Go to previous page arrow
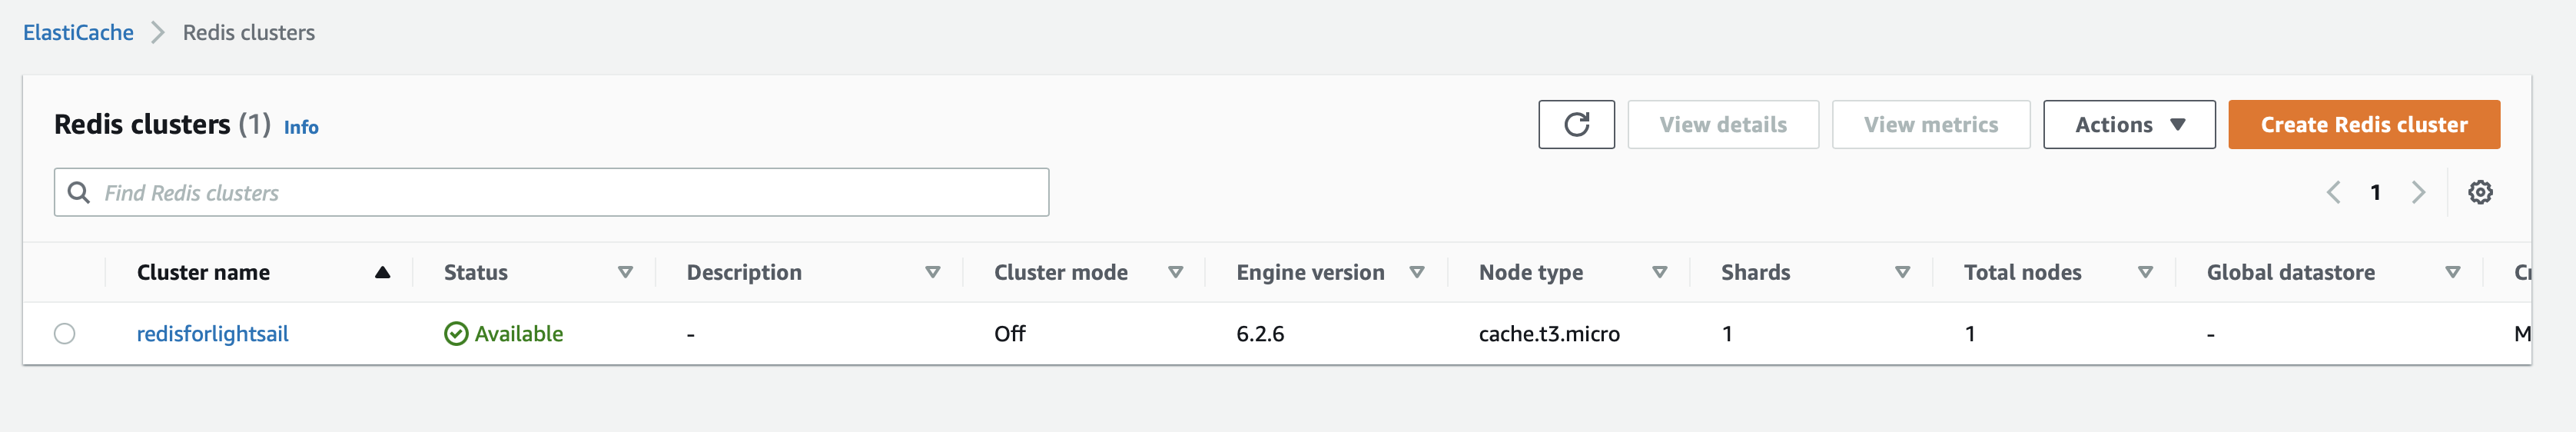Screen dimensions: 2576x432 pyautogui.click(x=2333, y=192)
